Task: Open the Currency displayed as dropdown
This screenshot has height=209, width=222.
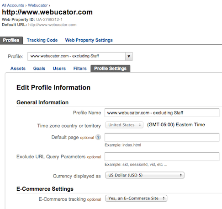Action: tap(145, 175)
